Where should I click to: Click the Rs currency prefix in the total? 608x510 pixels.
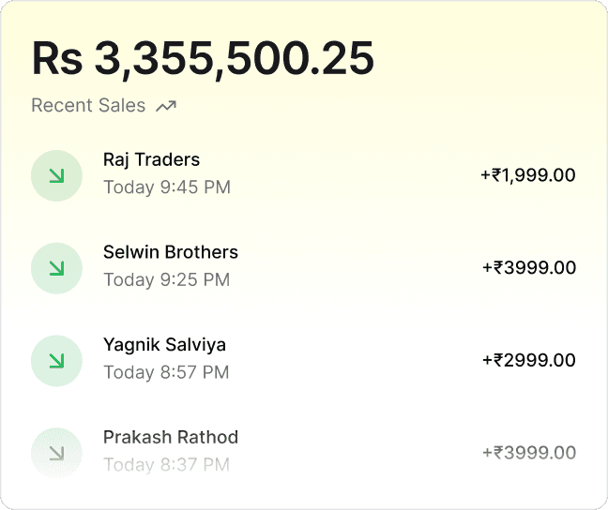coord(56,58)
